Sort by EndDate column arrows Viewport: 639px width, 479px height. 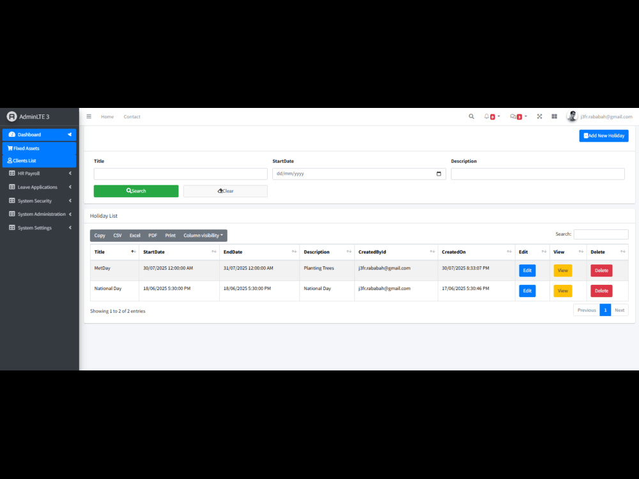coord(294,252)
